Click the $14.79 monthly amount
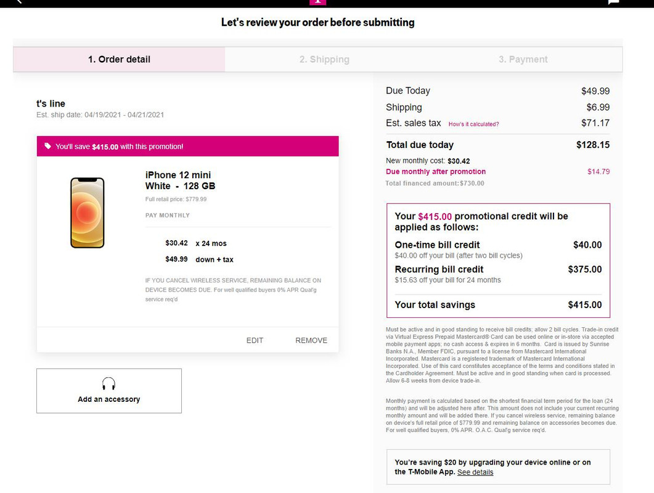 coord(598,171)
